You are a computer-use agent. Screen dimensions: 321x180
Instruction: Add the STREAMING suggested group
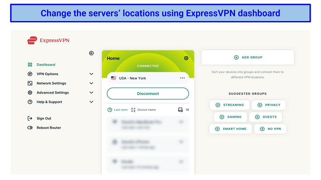point(229,105)
